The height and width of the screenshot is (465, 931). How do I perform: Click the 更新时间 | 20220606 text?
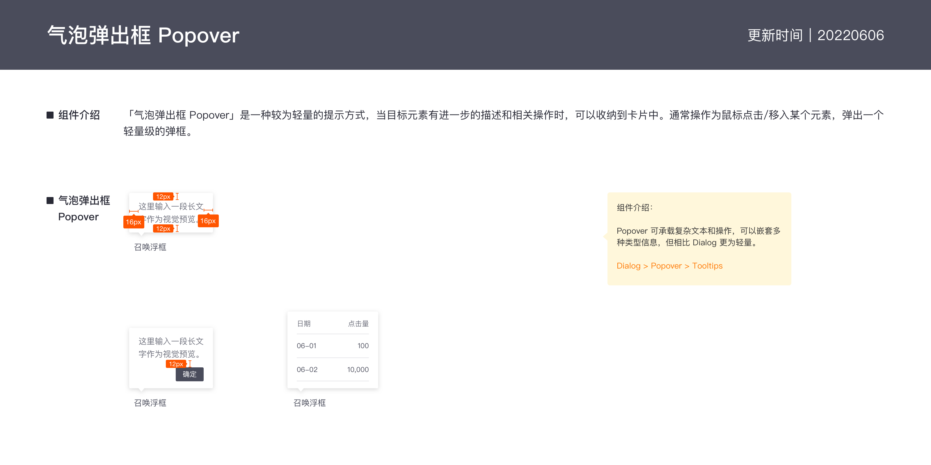[x=816, y=35]
